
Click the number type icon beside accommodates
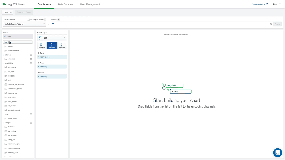pos(6,51)
